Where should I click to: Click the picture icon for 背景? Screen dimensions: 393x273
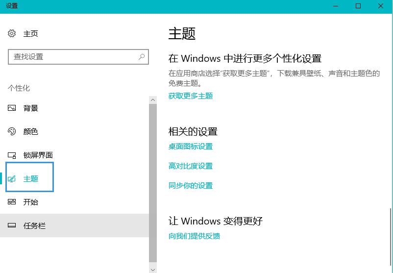[12, 108]
